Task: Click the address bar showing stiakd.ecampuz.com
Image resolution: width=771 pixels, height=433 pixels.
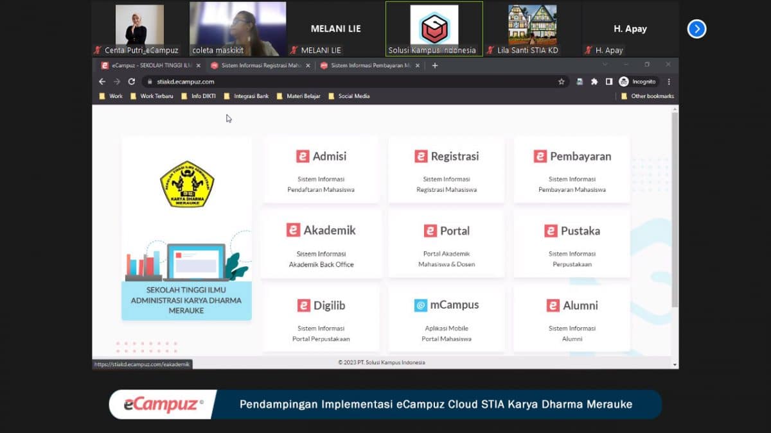Action: tap(355, 81)
